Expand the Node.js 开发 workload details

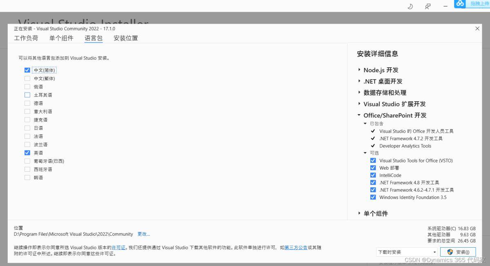[x=359, y=70]
